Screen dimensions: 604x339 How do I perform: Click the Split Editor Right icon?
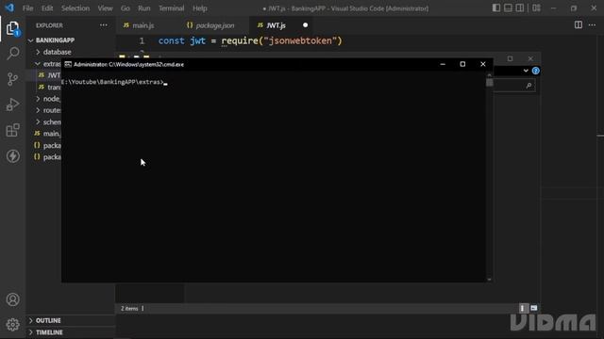click(x=579, y=25)
